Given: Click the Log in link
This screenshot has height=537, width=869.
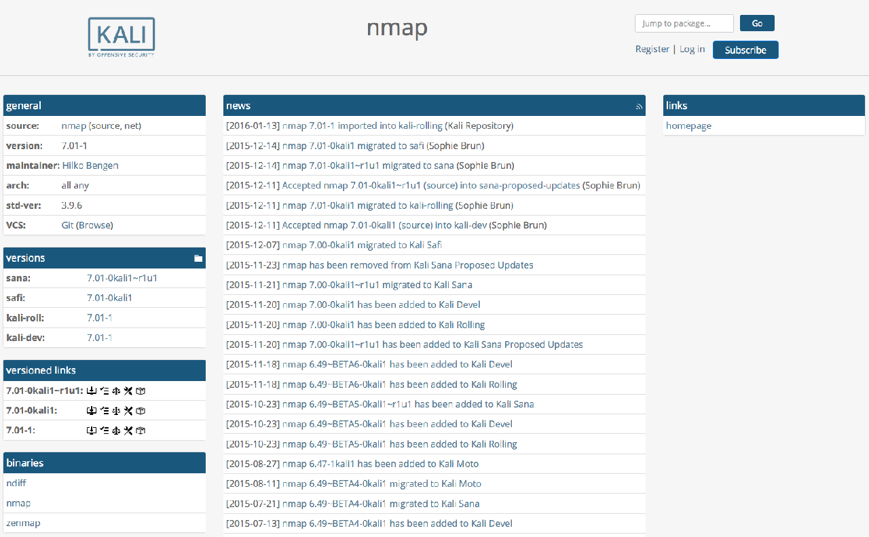Looking at the screenshot, I should coord(692,49).
